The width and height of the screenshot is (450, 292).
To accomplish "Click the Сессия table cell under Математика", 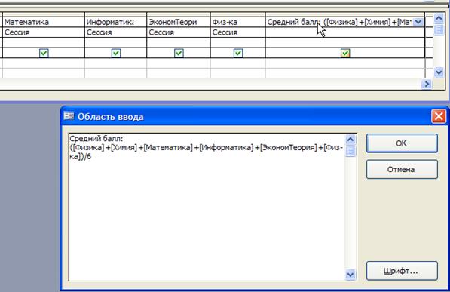I will click(43, 32).
